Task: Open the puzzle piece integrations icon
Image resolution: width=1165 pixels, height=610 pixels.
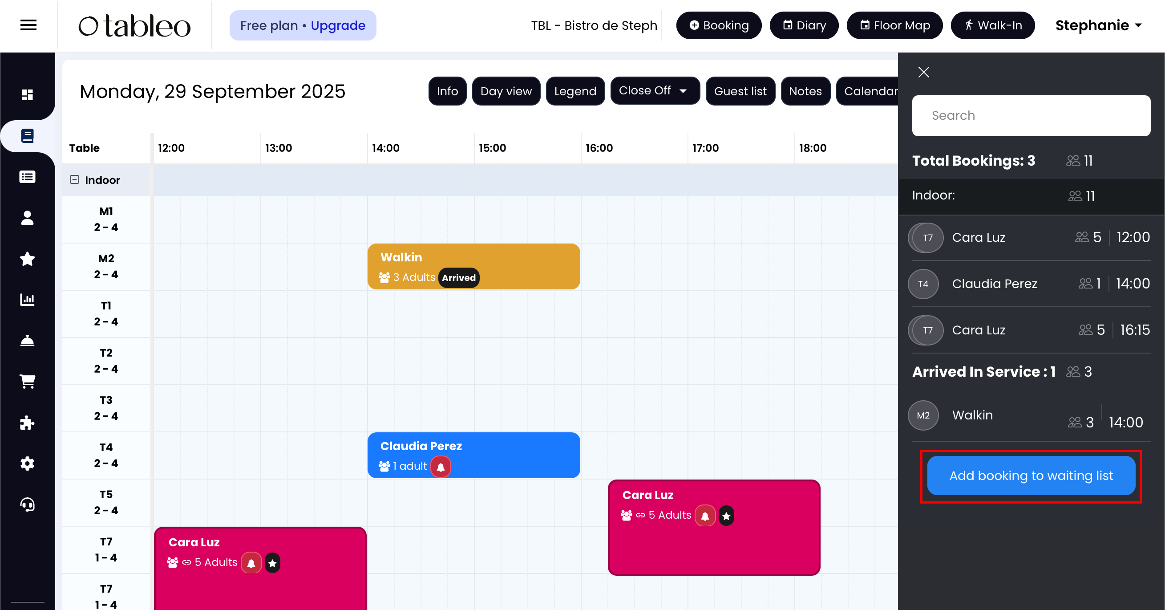Action: point(28,423)
